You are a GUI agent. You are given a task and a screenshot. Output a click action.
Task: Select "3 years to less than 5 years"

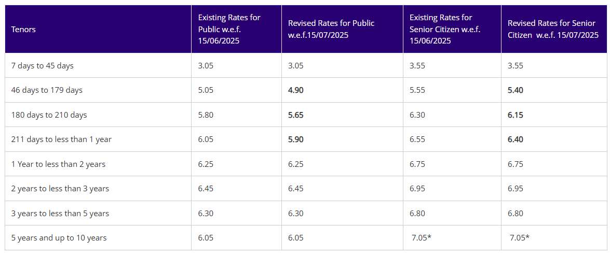[x=60, y=214]
